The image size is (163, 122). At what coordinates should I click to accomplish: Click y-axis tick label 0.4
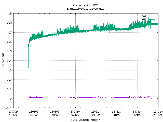9,61
